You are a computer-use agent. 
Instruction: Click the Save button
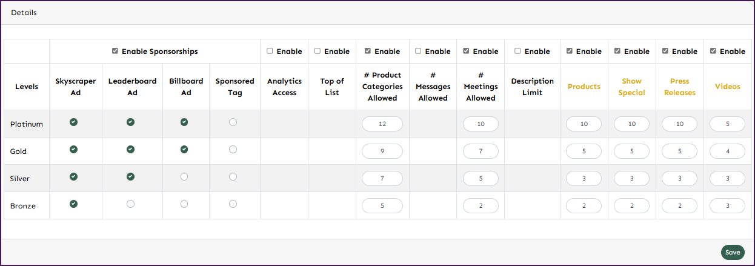733,253
